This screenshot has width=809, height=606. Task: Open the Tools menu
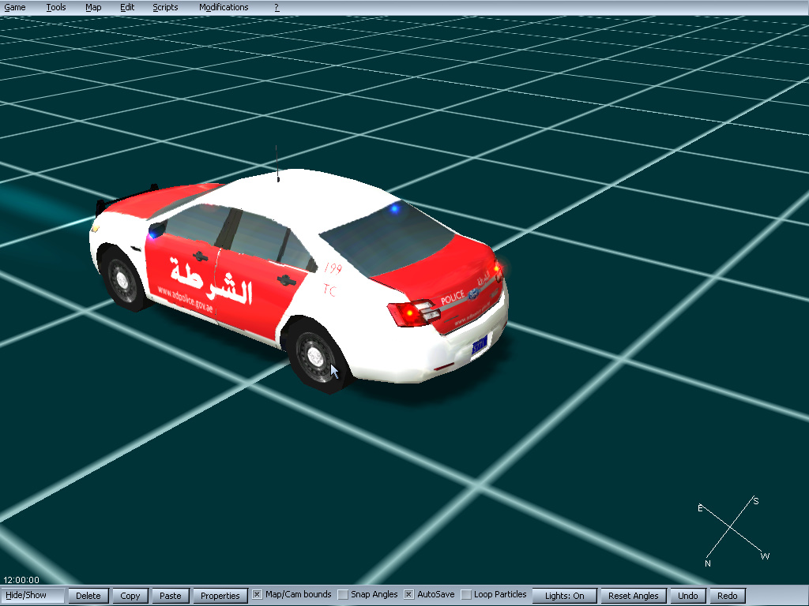point(56,7)
